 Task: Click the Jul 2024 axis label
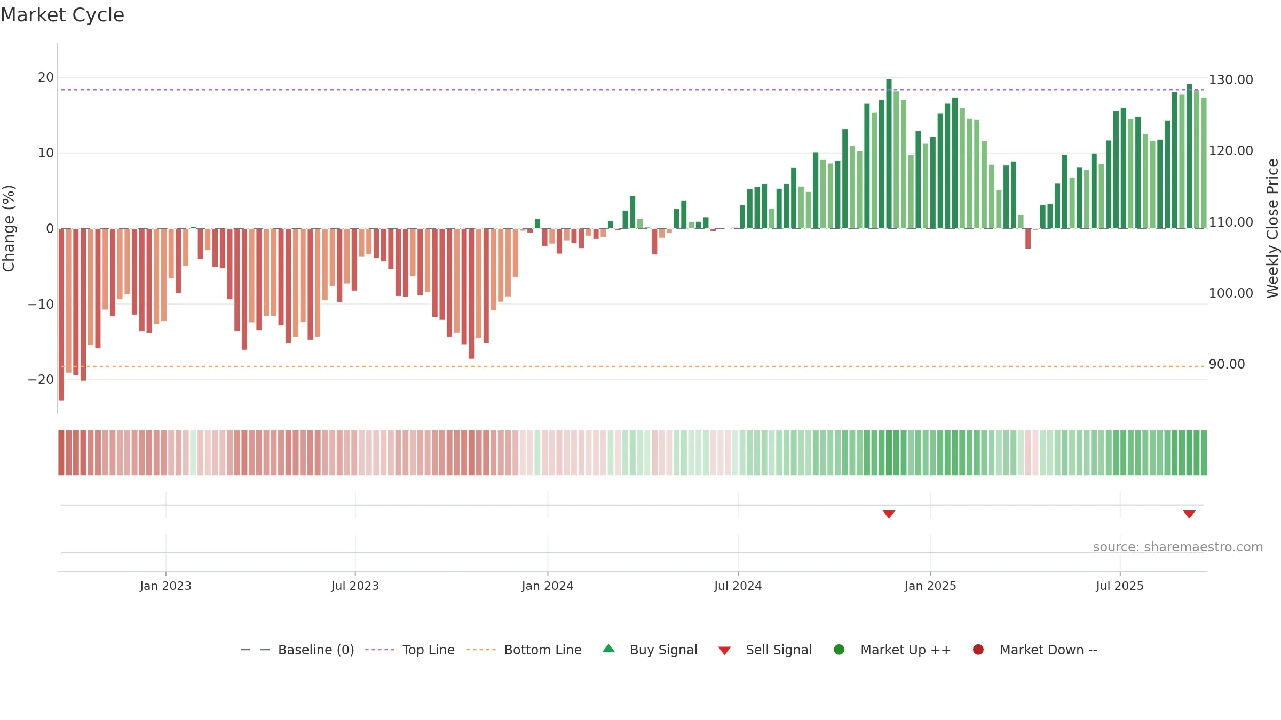(738, 586)
